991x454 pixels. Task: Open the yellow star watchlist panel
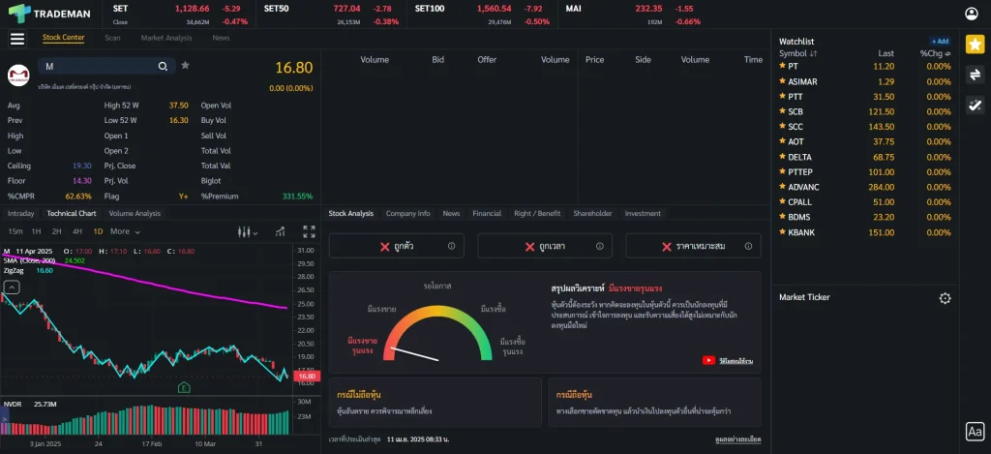975,45
